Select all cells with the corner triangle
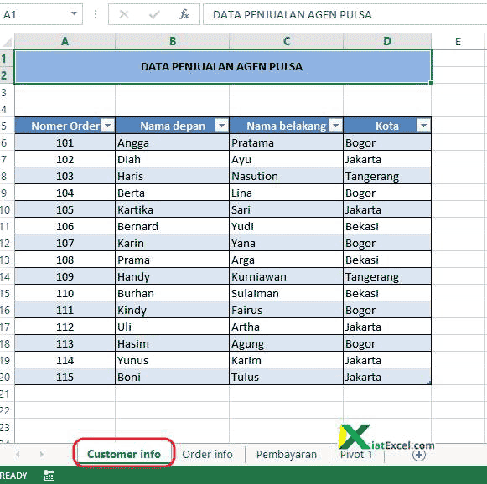Screen dimensions: 487x484 pyautogui.click(x=7, y=42)
